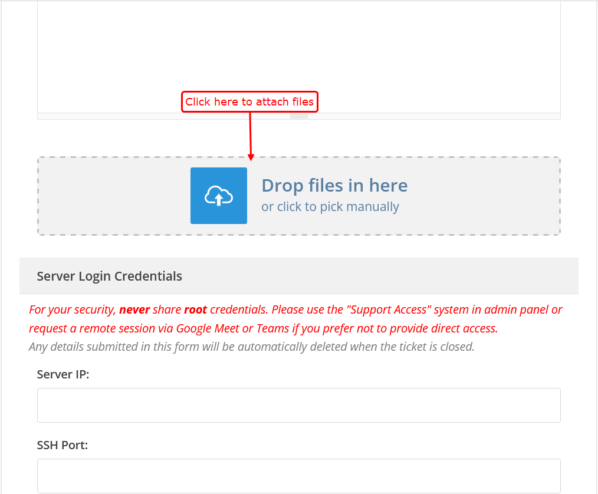Image resolution: width=598 pixels, height=494 pixels.
Task: Click the bold "never" word in warning
Action: click(134, 309)
